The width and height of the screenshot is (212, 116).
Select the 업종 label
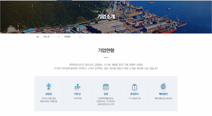106,94
